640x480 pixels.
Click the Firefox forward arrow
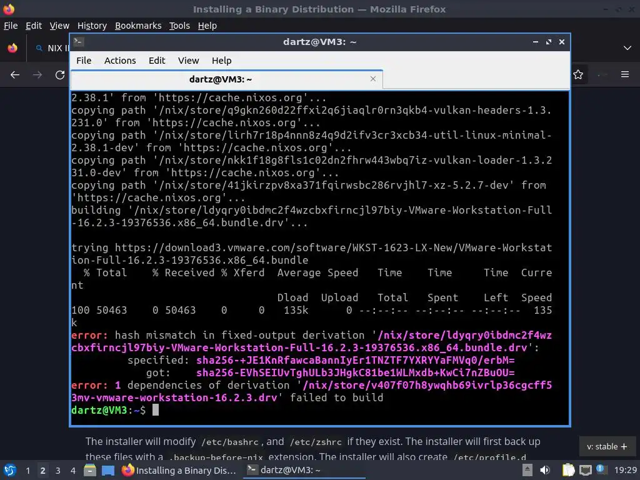pyautogui.click(x=37, y=75)
